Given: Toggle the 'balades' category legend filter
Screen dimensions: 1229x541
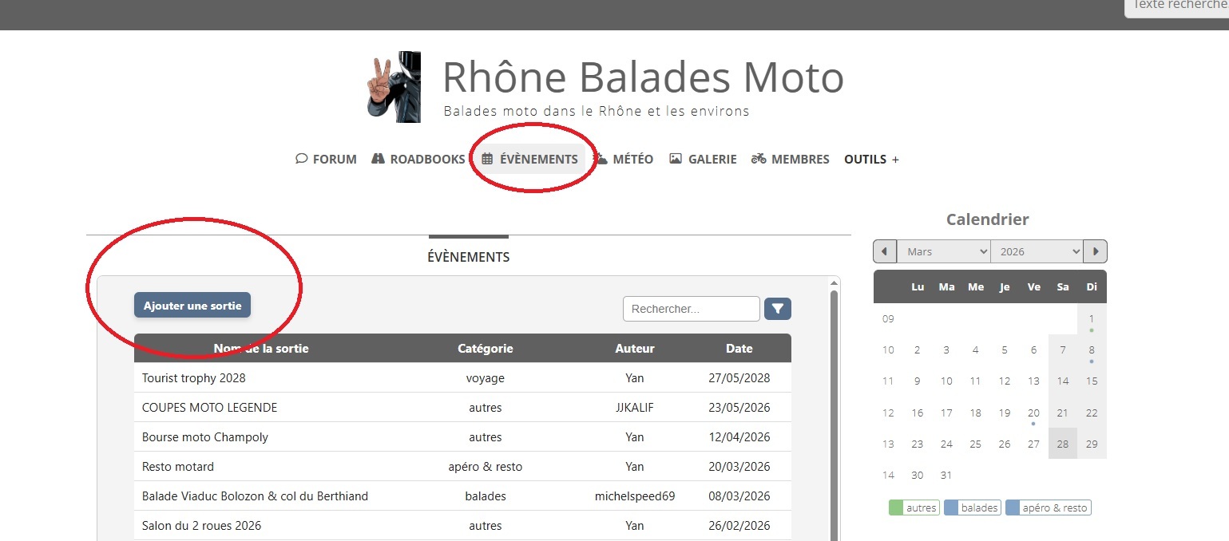Looking at the screenshot, I should 973,507.
